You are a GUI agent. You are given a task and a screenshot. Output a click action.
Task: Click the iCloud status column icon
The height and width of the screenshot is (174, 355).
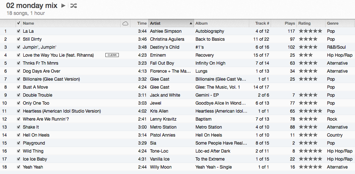pyautogui.click(x=125, y=23)
